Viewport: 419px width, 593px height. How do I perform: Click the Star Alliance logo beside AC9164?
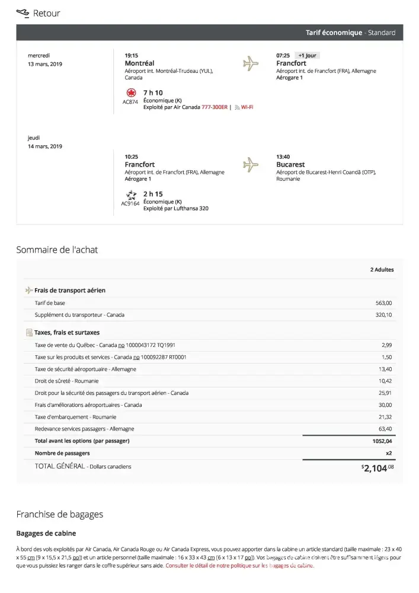[131, 195]
